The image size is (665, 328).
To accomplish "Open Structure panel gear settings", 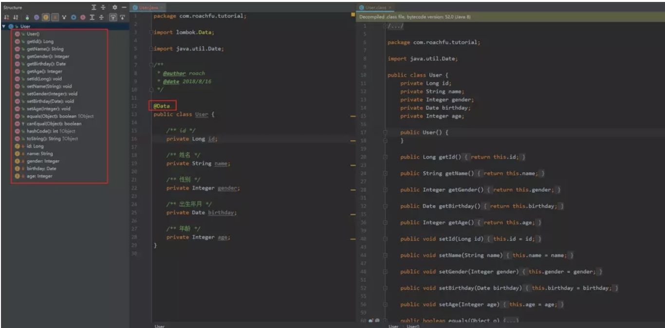I will (114, 7).
